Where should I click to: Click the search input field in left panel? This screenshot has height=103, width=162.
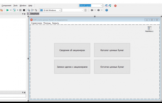[x=13, y=95]
